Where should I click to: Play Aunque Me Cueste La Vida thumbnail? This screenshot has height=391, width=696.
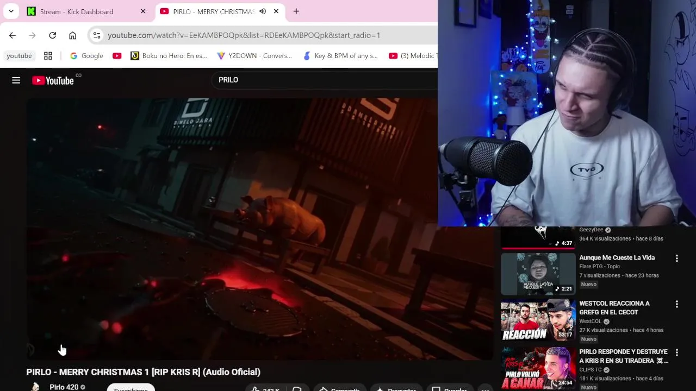coord(538,274)
